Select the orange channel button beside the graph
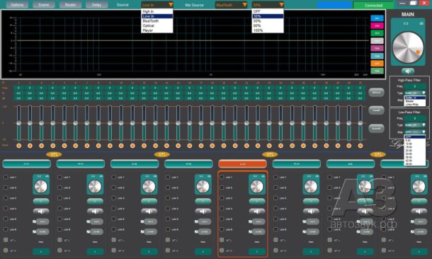The width and height of the screenshot is (432, 259). click(377, 63)
